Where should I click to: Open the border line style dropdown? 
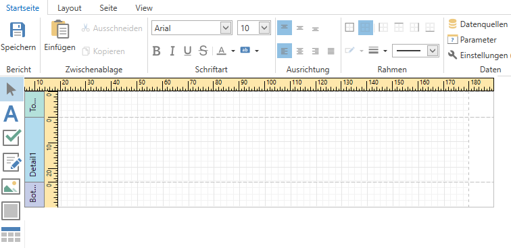[x=433, y=51]
